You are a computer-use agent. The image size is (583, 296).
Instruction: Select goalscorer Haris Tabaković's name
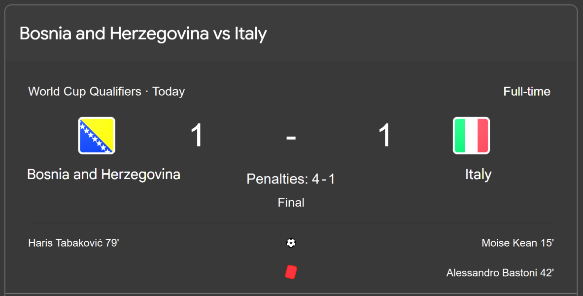[x=66, y=243]
